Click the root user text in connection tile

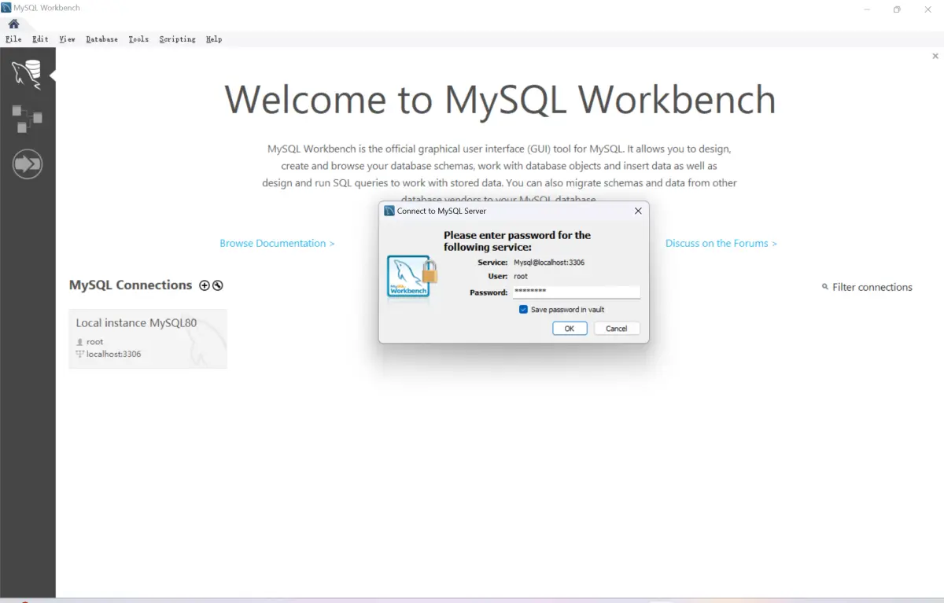(94, 342)
